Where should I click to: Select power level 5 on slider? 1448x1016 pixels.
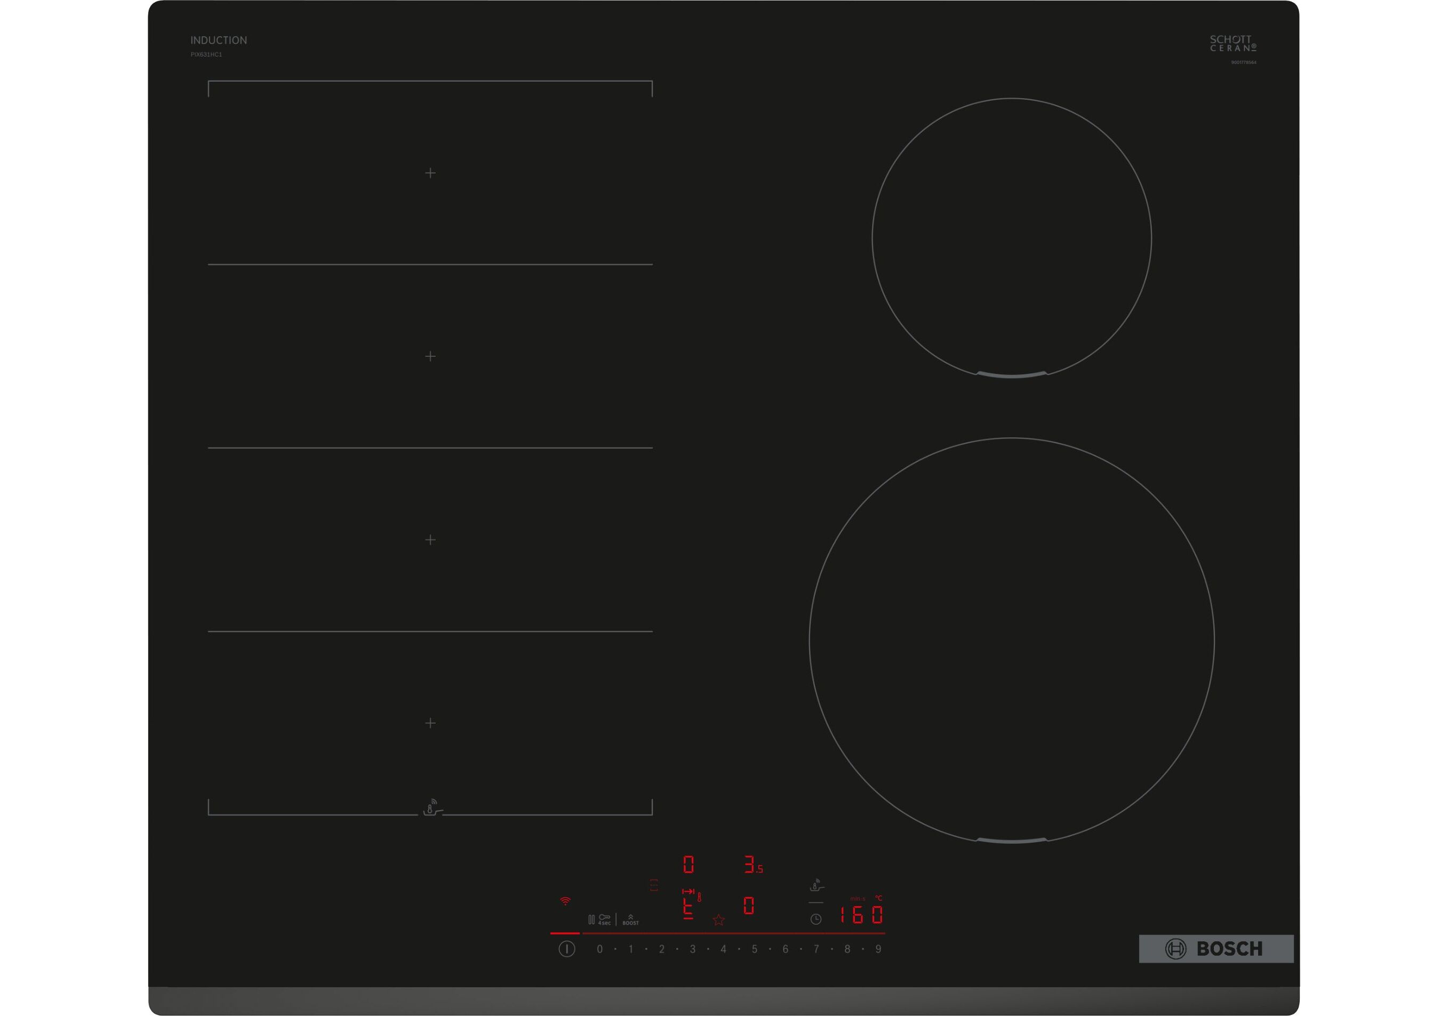pos(754,949)
